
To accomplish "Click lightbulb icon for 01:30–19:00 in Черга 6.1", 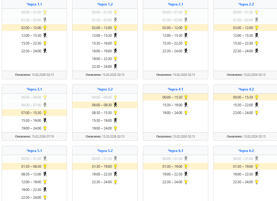I will point(186,167).
